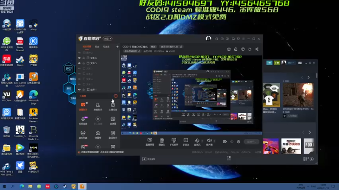Screen dimensions: 339x190
Task: Open the 主播任务 tool icon
Action: (x=113, y=106)
